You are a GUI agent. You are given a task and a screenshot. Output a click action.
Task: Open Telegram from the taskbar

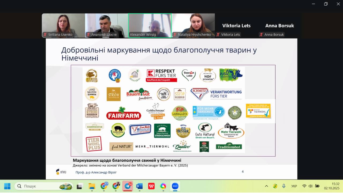tap(128, 186)
